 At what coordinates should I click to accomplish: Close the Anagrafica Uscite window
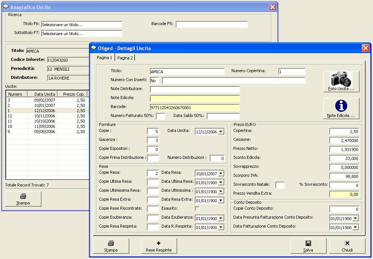[x=272, y=7]
